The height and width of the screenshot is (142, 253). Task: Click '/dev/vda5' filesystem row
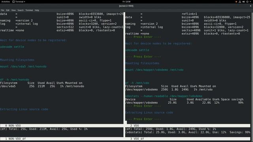[42, 86]
